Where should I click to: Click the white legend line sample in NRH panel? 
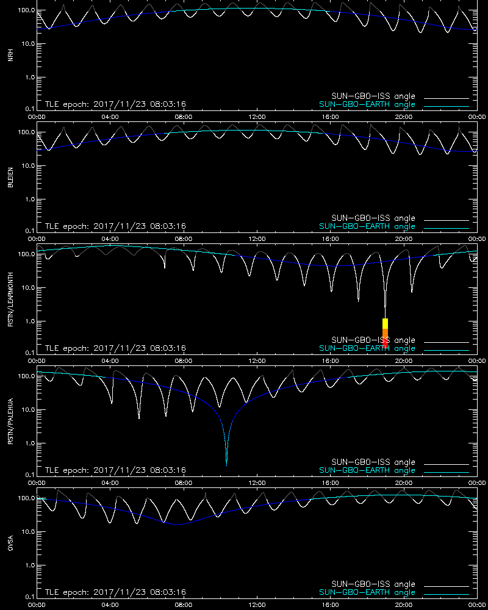click(447, 98)
